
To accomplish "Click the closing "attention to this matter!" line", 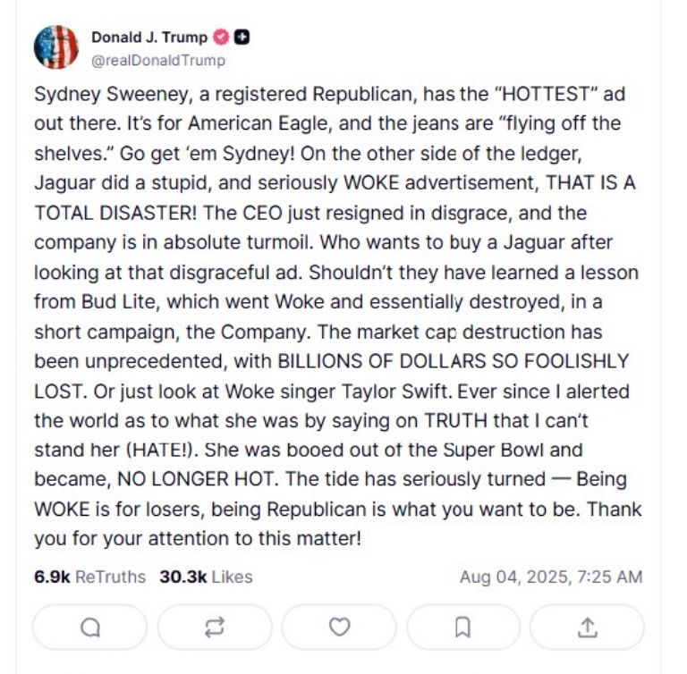I will (198, 539).
